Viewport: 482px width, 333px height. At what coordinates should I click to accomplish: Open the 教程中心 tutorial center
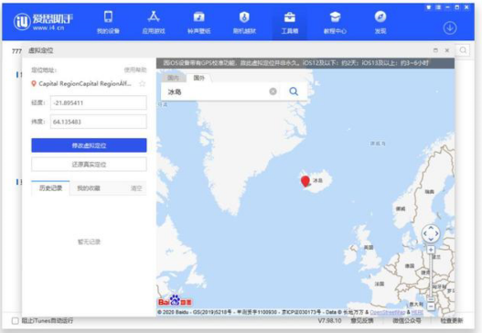335,22
